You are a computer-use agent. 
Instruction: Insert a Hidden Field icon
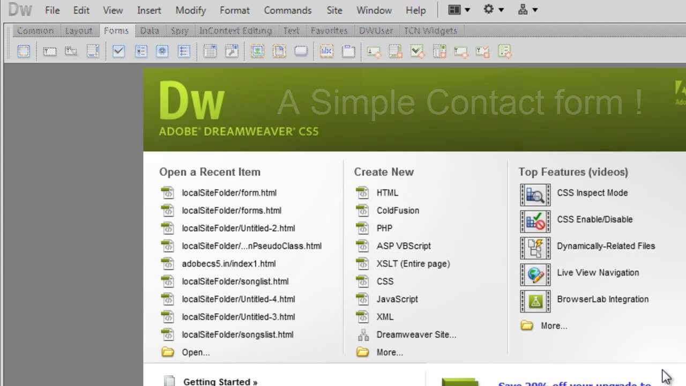tap(71, 51)
